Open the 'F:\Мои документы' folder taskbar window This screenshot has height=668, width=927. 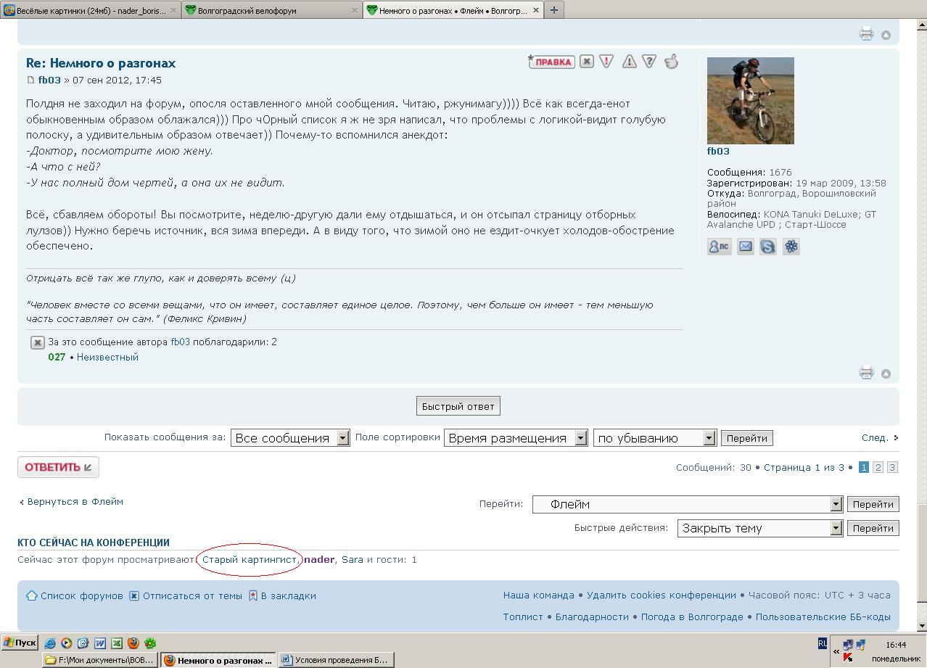pyautogui.click(x=99, y=660)
